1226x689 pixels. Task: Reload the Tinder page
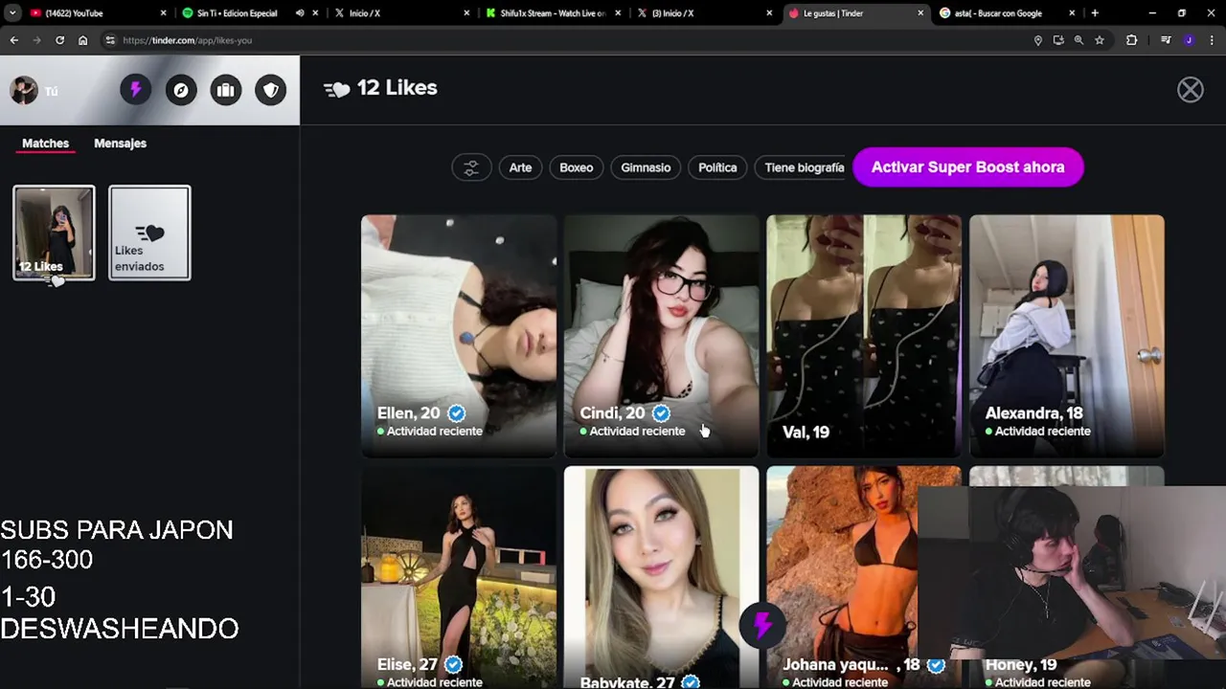pos(59,40)
